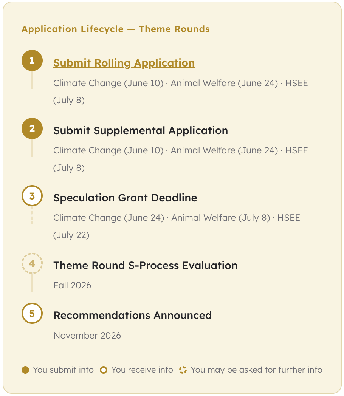Click the Application Lifecycle — Theme Rounds title
Viewport: 344px width, 396px height.
tap(116, 29)
